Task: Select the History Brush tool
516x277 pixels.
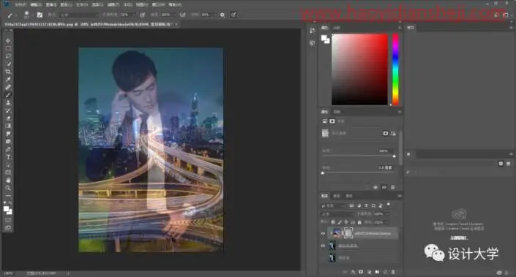Action: (x=8, y=110)
